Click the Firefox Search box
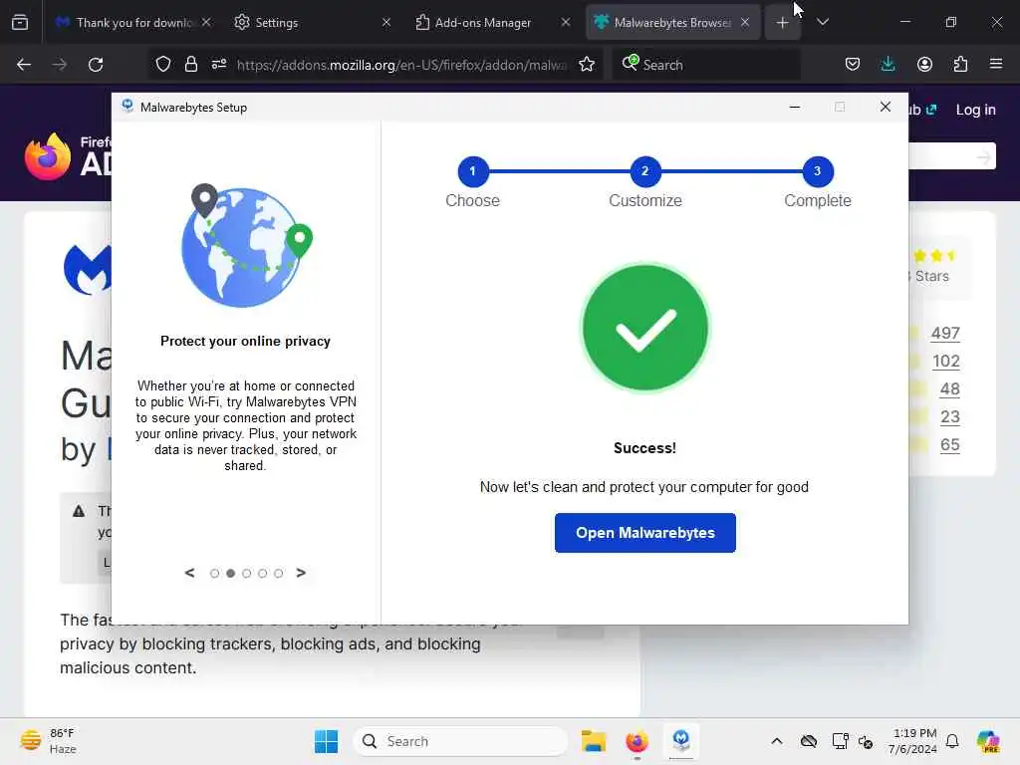This screenshot has height=765, width=1020. [706, 65]
